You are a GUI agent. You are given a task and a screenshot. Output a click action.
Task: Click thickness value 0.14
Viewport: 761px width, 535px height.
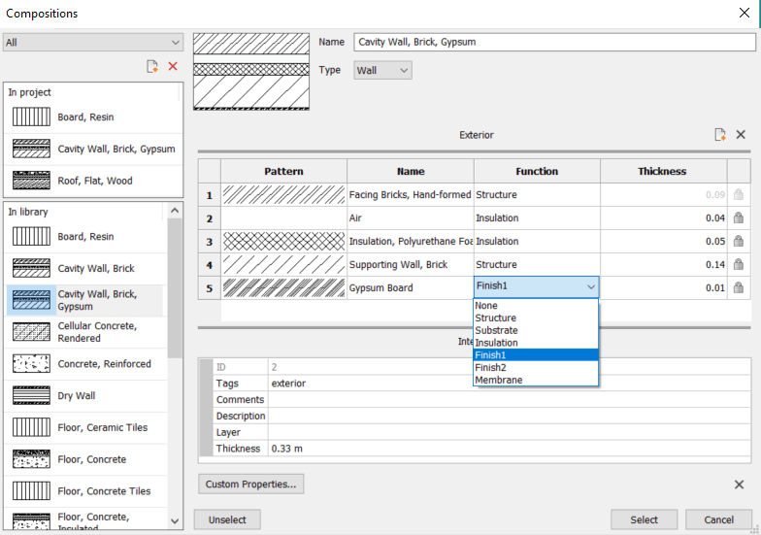(x=715, y=264)
